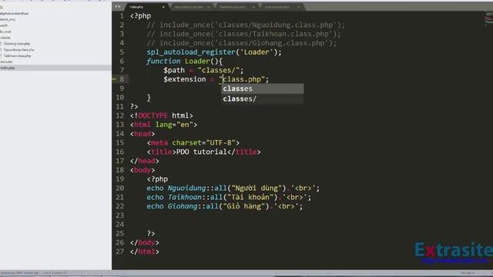This screenshot has height=277, width=493.
Task: Click the tab history arrows left of index.php tab
Action: click(118, 7)
